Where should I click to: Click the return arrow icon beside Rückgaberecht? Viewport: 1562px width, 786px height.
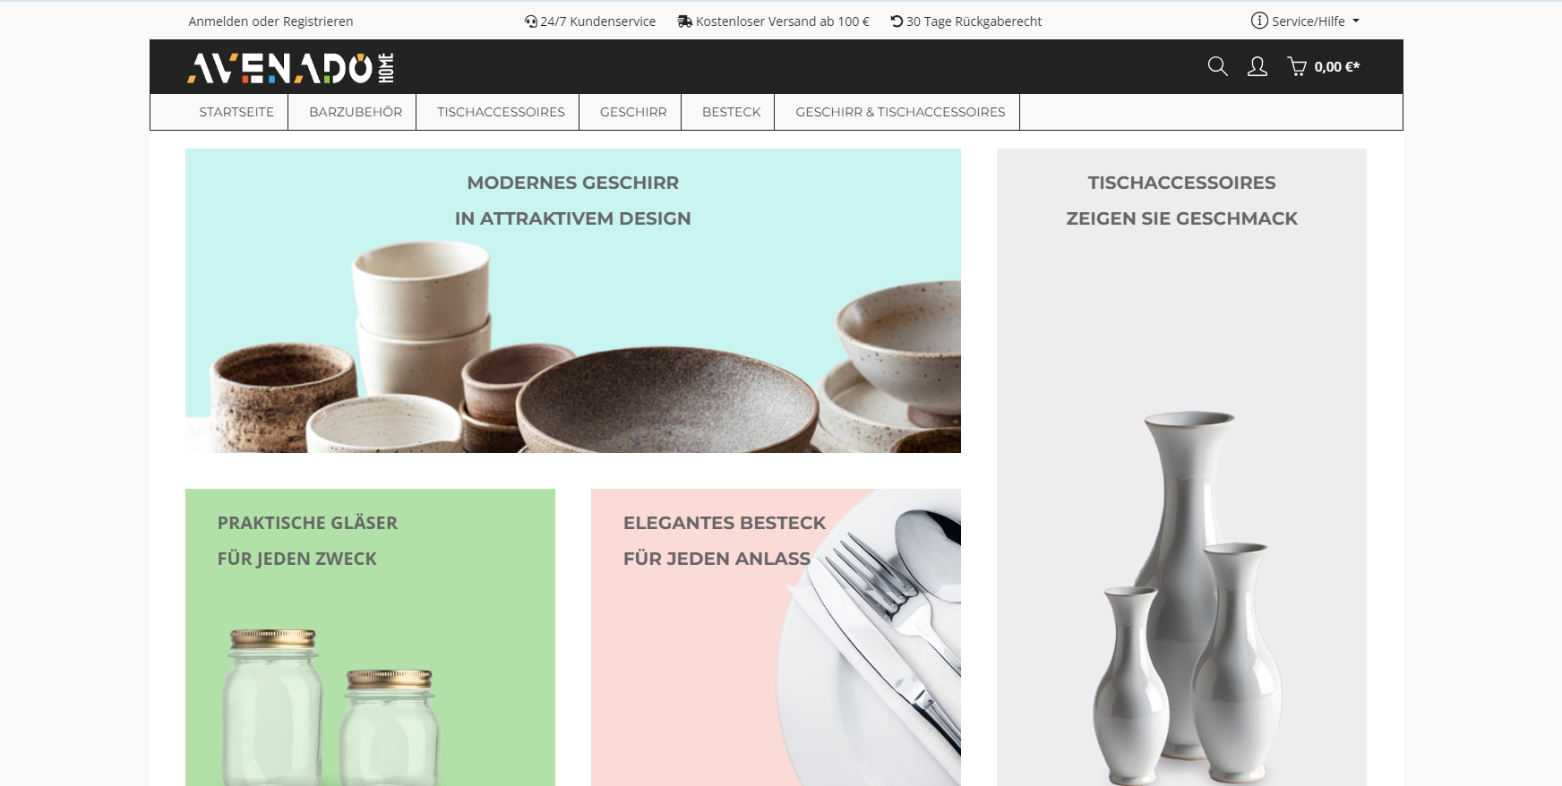click(897, 21)
